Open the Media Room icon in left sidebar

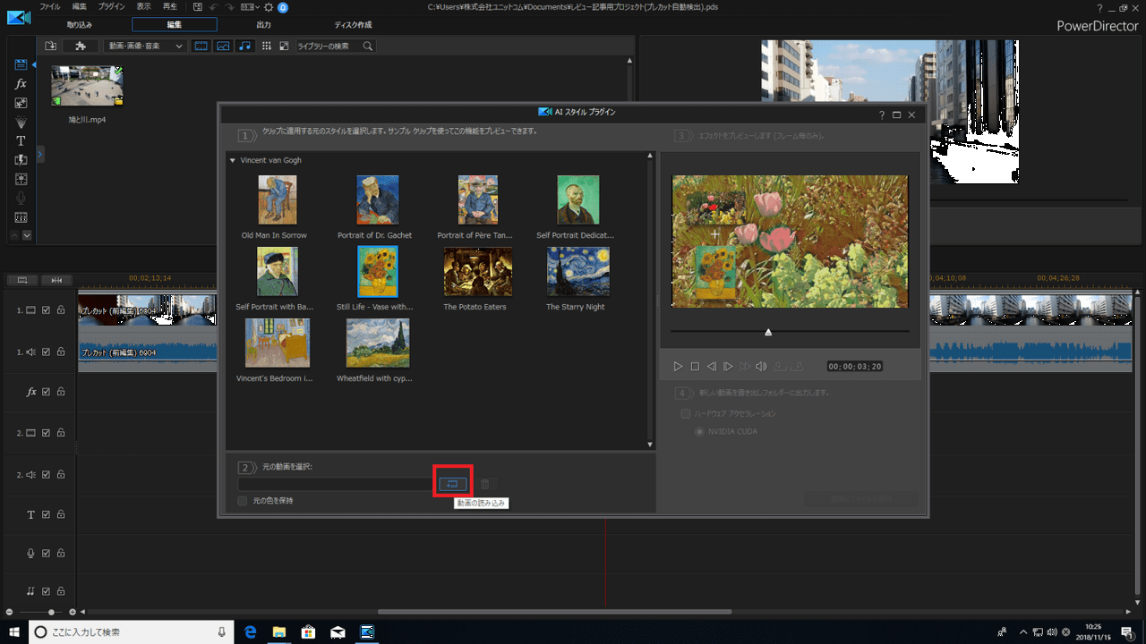tap(21, 64)
